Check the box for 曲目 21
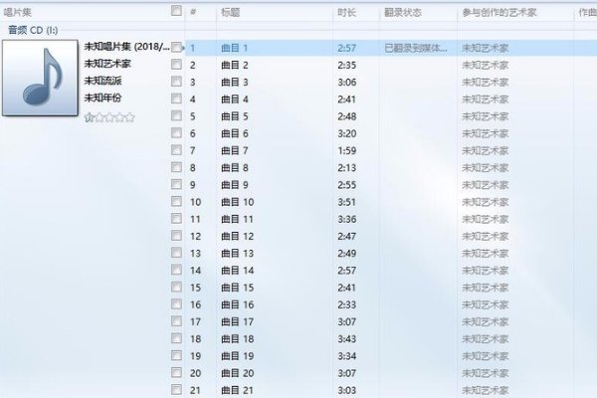This screenshot has width=597, height=398. point(176,389)
